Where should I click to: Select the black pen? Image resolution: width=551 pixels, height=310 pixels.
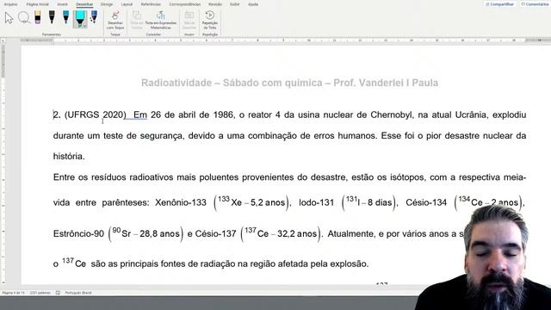tap(52, 17)
